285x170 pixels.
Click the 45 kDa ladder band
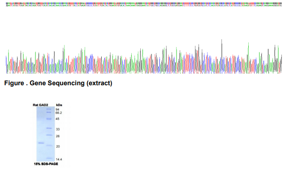click(x=49, y=119)
